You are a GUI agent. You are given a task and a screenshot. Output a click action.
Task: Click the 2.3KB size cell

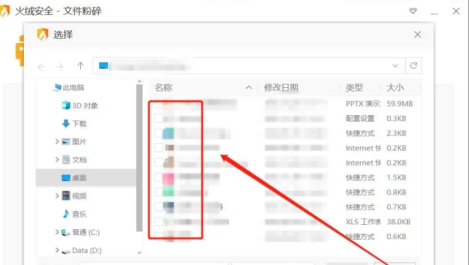[x=396, y=133]
